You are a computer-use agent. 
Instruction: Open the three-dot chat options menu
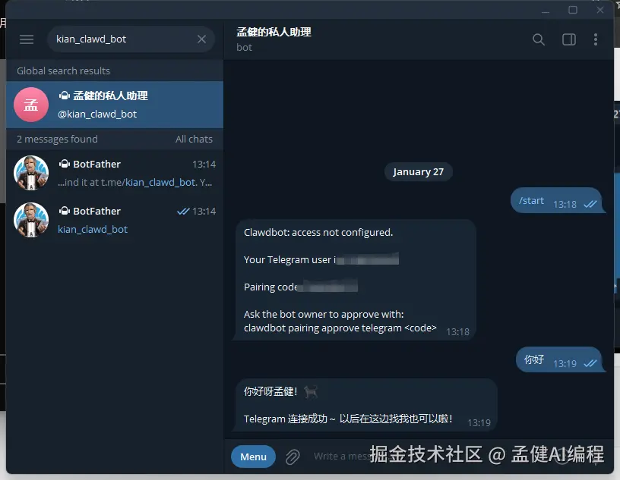[x=596, y=39]
